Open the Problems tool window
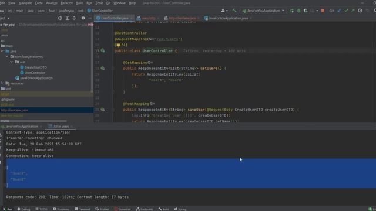Screen dimensions: 376x211 pos(61,209)
